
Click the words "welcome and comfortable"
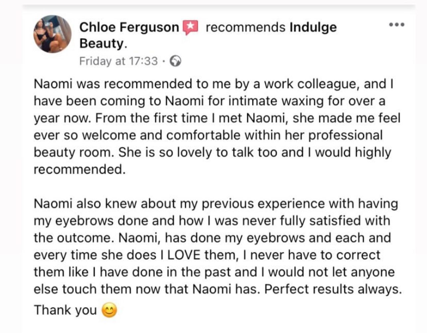[161, 135]
